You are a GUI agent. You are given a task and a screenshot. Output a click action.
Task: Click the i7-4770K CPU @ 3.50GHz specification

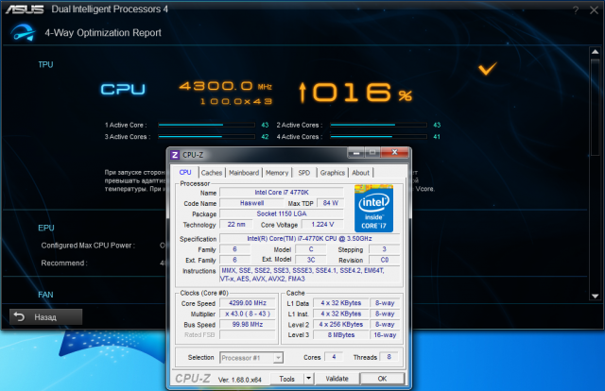click(309, 239)
